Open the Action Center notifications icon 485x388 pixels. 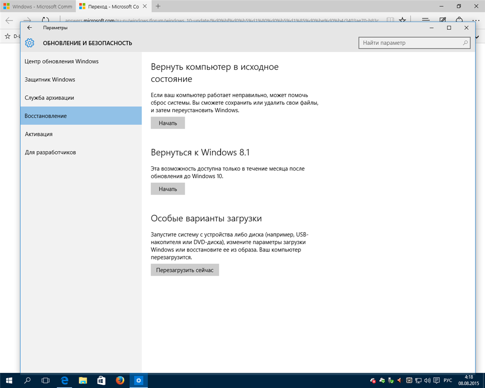[x=436, y=380]
